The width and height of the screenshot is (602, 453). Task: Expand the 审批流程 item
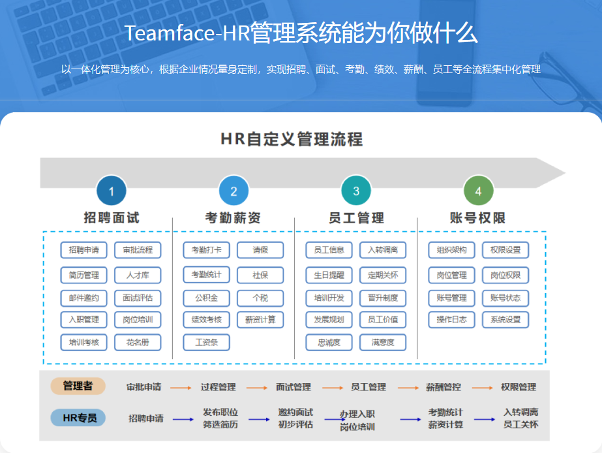138,250
